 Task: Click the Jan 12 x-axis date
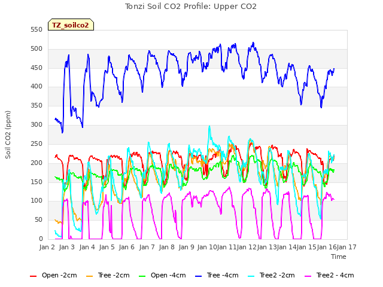point(247,247)
